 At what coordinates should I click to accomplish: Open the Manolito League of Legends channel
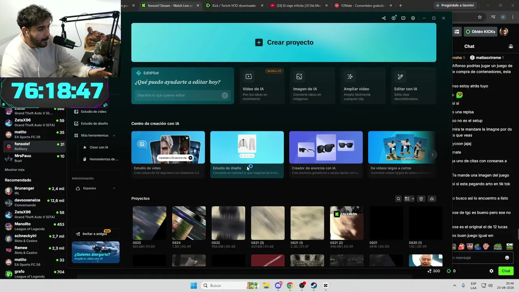click(34, 226)
